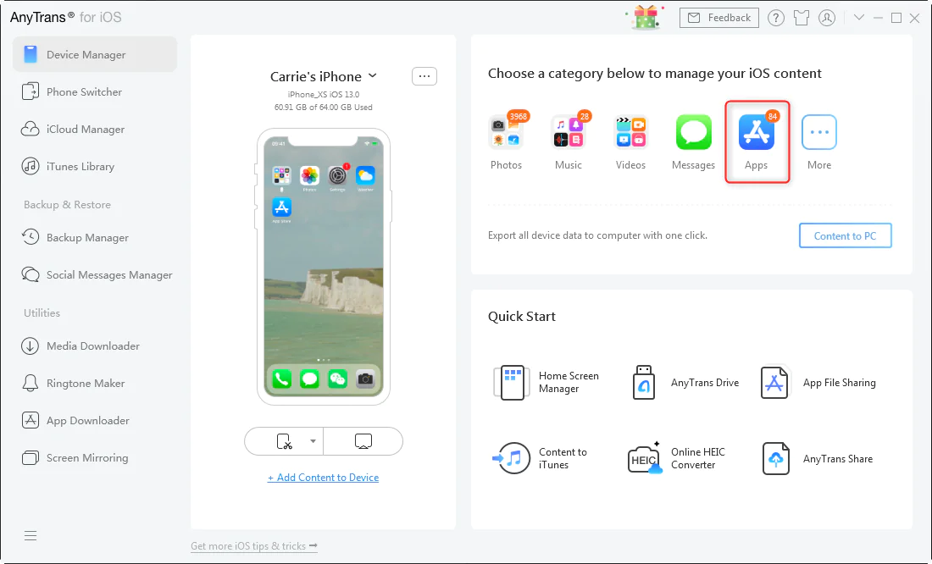Launch Home Screen Manager

[x=546, y=382]
